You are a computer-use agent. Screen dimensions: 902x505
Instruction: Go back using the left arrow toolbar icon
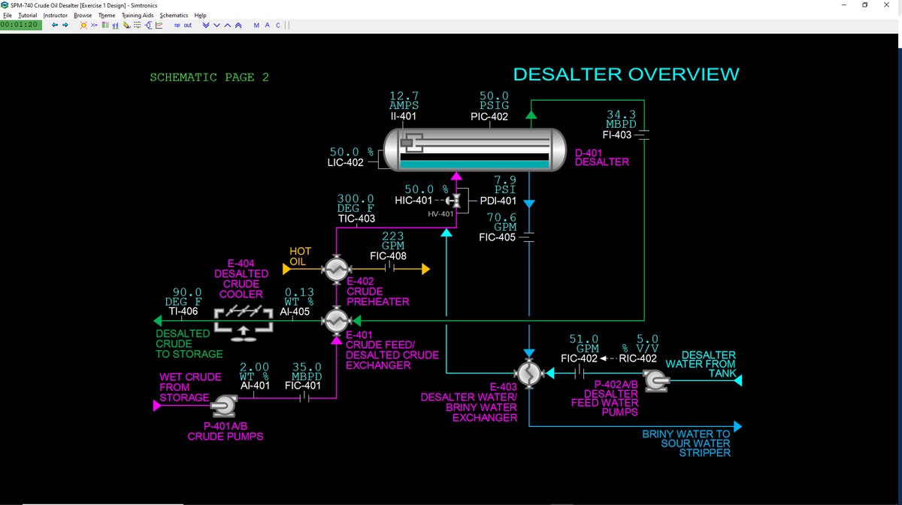55,25
